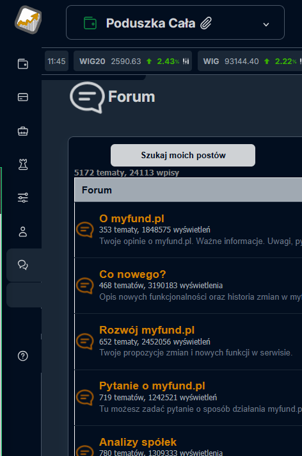This screenshot has height=456, width=302.
Task: Open the wallet icon in sidebar
Action: click(x=23, y=63)
